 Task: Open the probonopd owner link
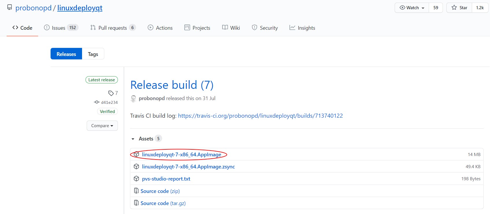(34, 8)
